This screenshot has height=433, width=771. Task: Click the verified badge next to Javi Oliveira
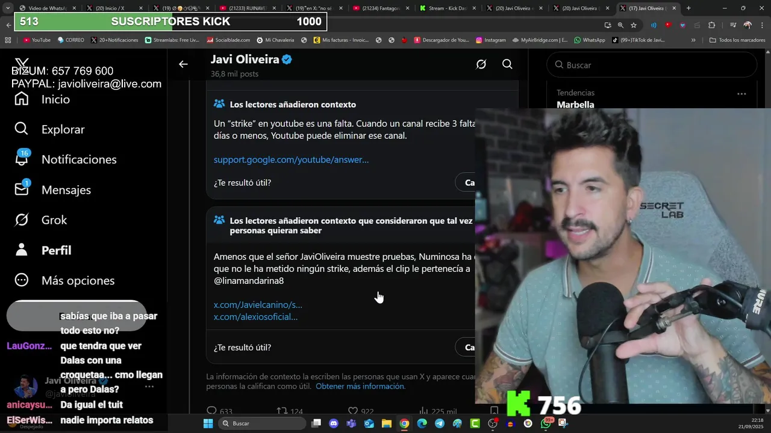[287, 60]
